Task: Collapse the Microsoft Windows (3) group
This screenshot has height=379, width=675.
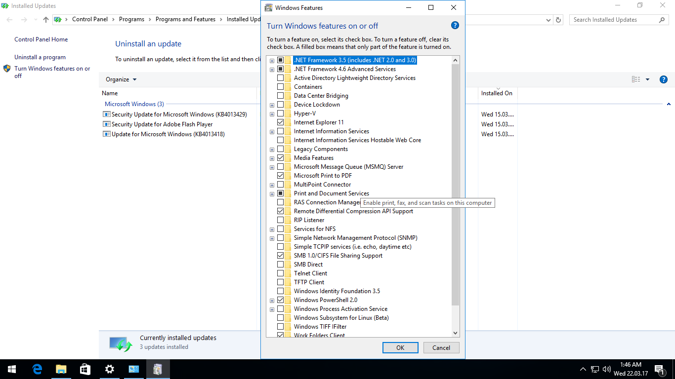Action: (x=669, y=104)
